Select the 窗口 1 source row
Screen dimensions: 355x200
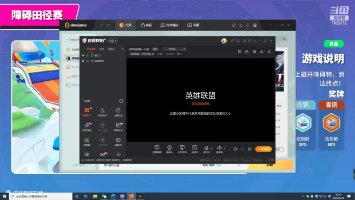click(x=103, y=55)
